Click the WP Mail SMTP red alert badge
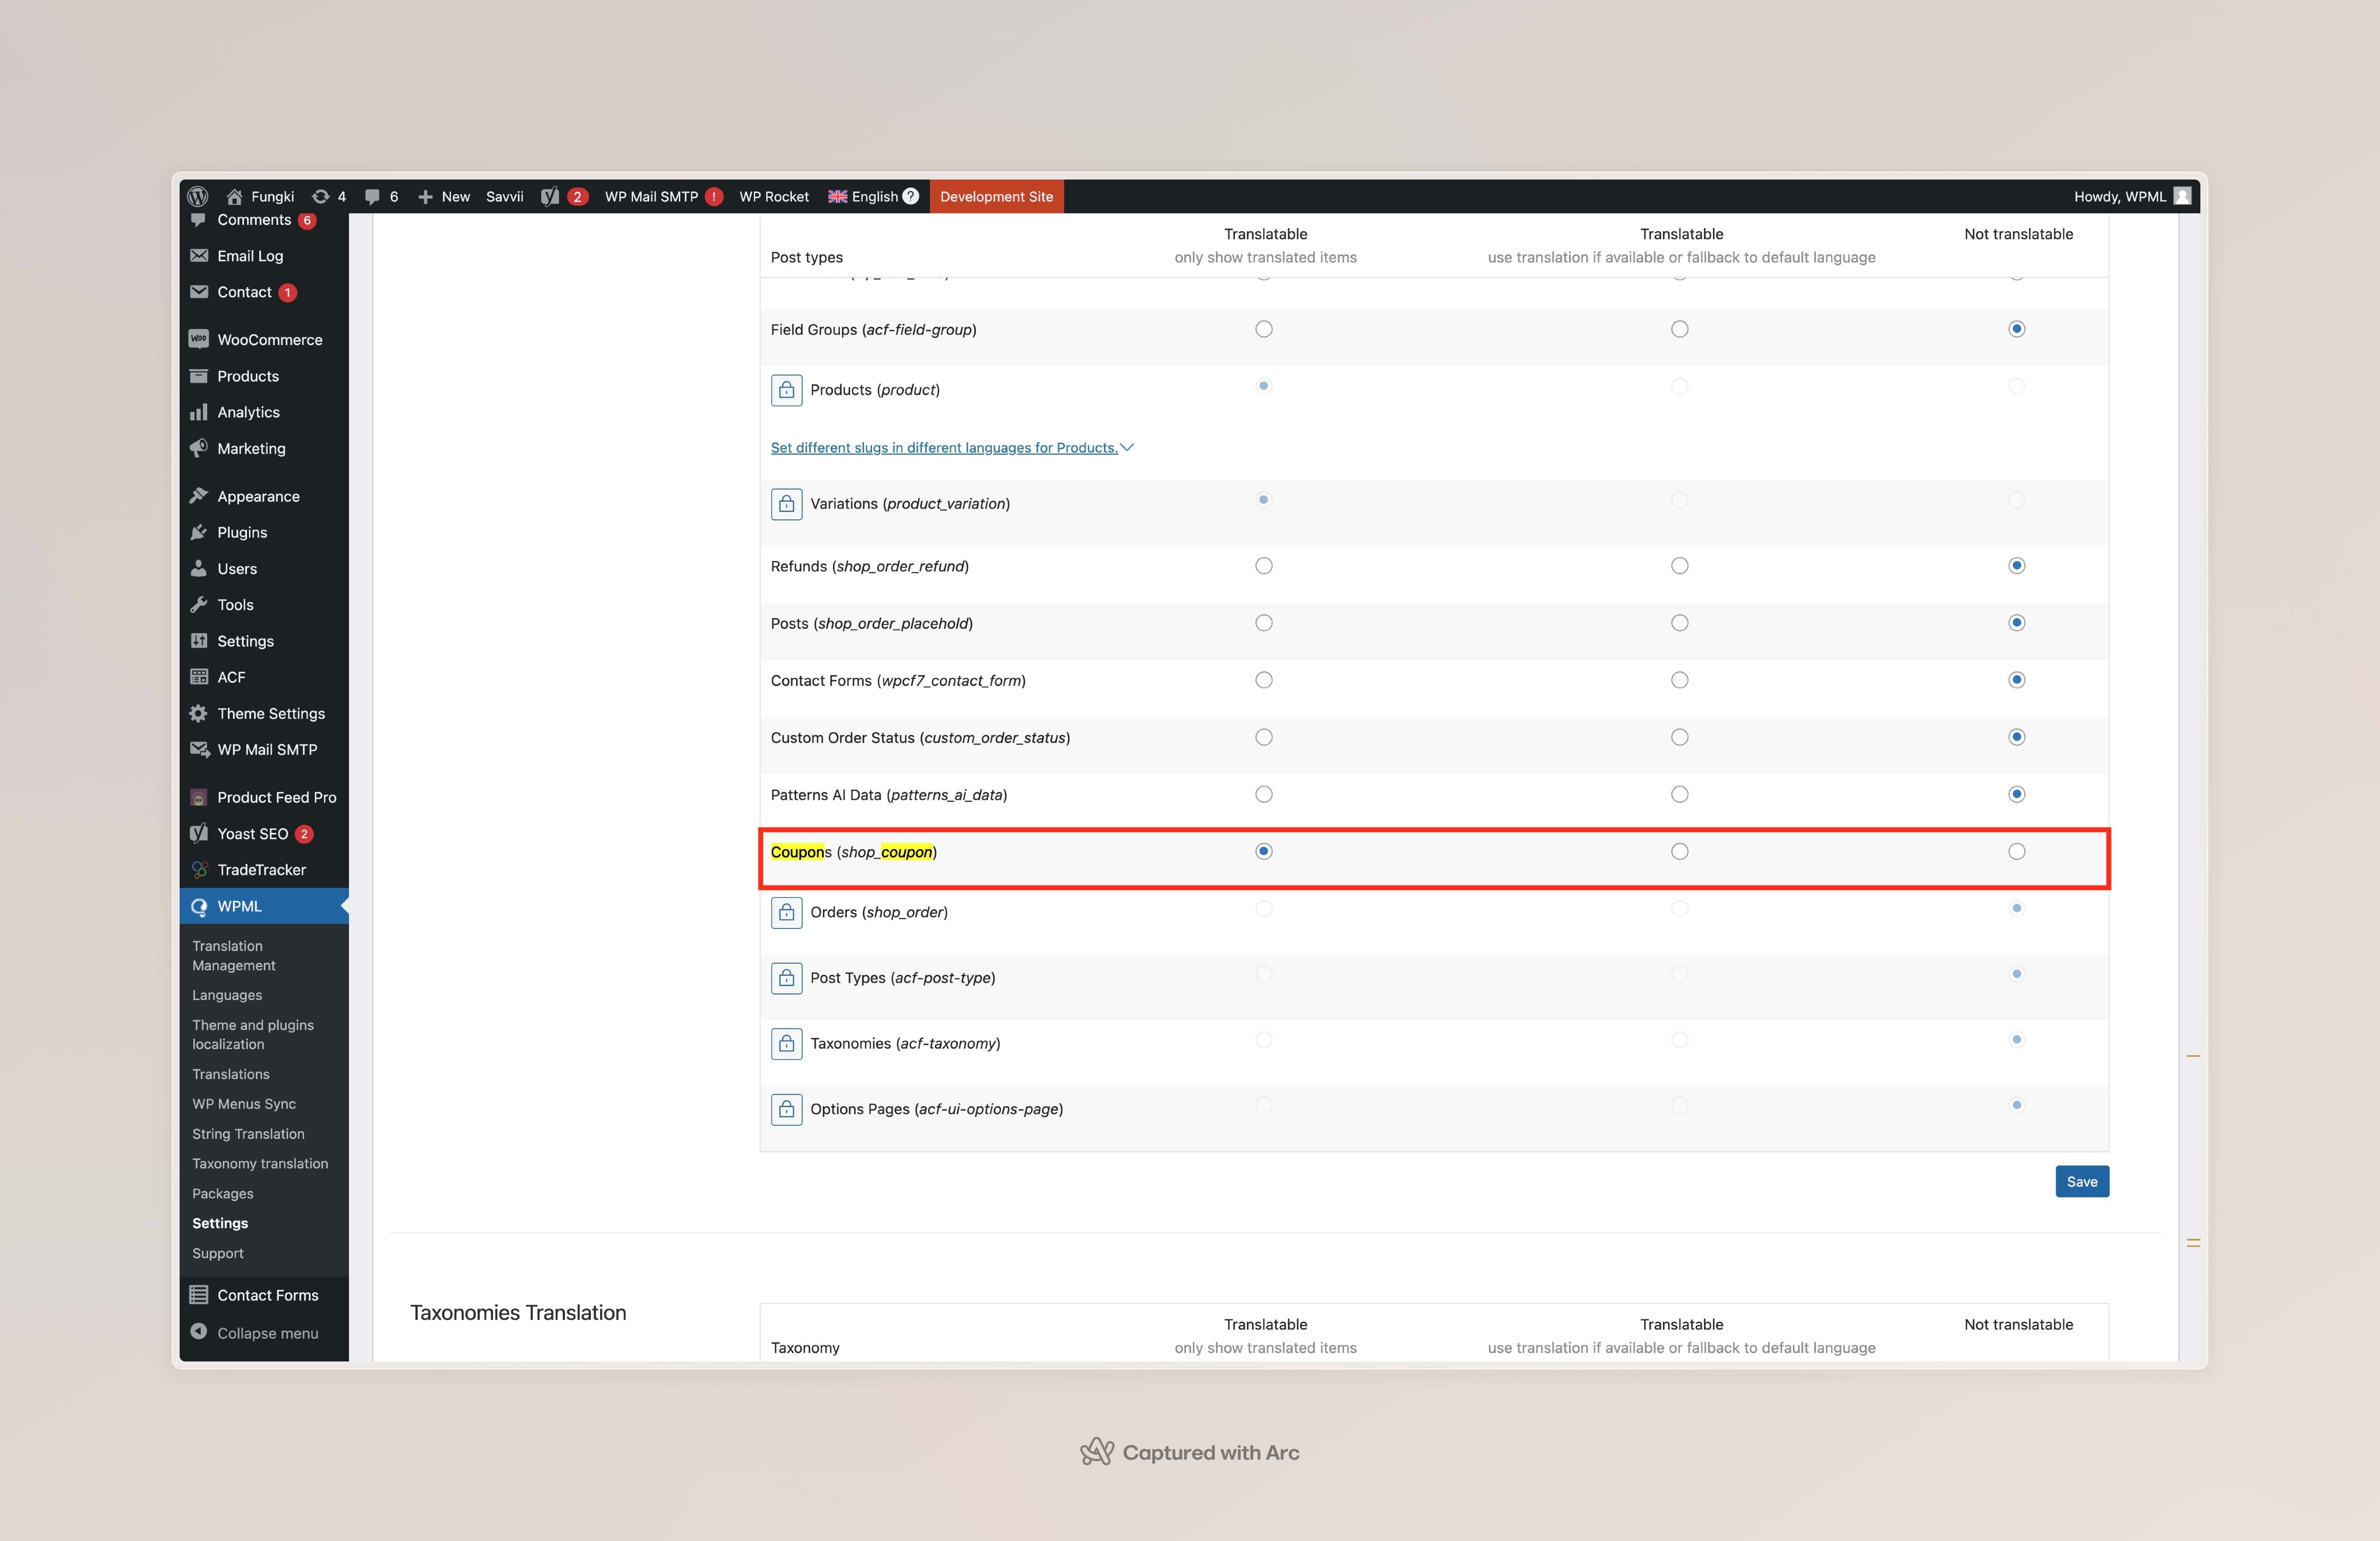 tap(714, 197)
